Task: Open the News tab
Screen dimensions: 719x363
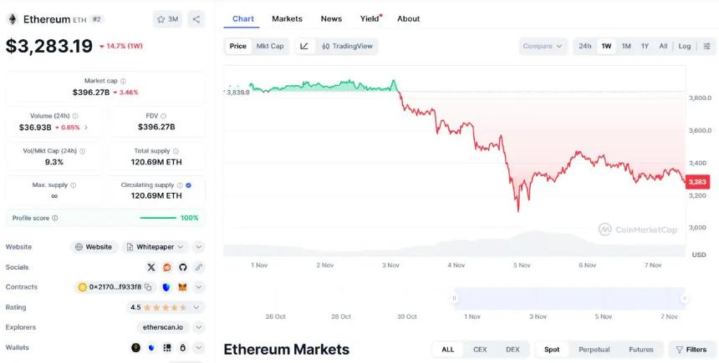Action: [x=331, y=18]
